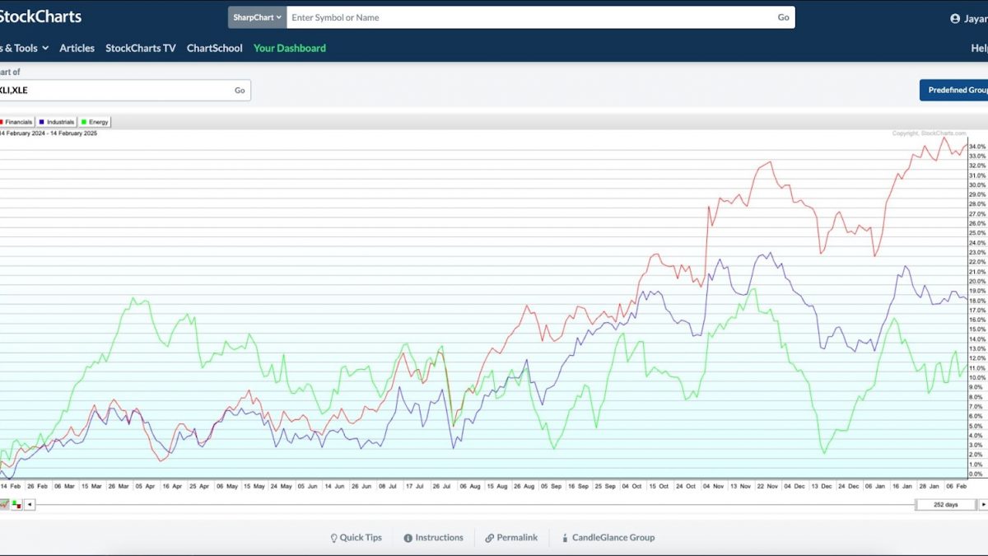Click the 0.0% axis label
The image size is (988, 556).
[x=977, y=474]
